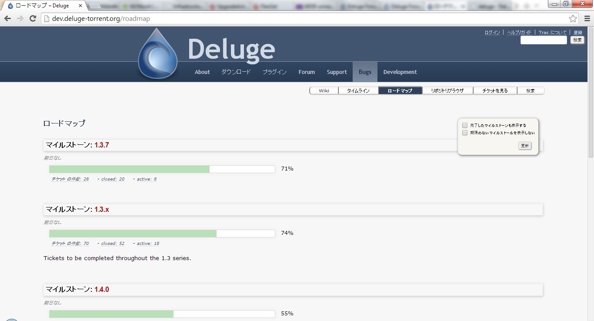Click the ロードマップ page heading

coord(64,124)
